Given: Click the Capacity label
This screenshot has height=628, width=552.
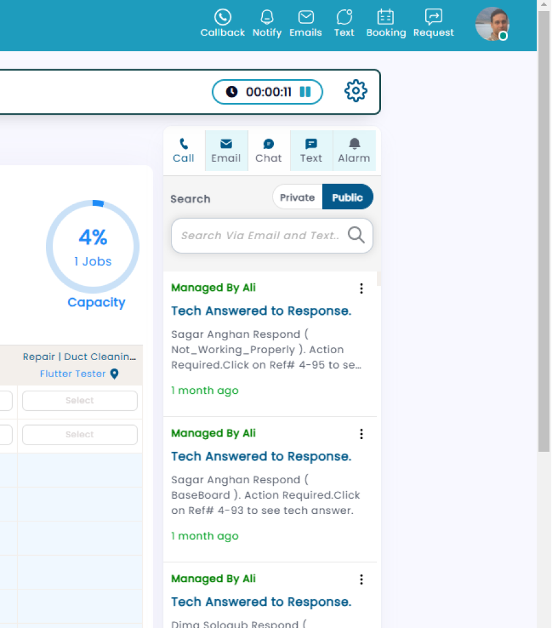Looking at the screenshot, I should point(96,302).
